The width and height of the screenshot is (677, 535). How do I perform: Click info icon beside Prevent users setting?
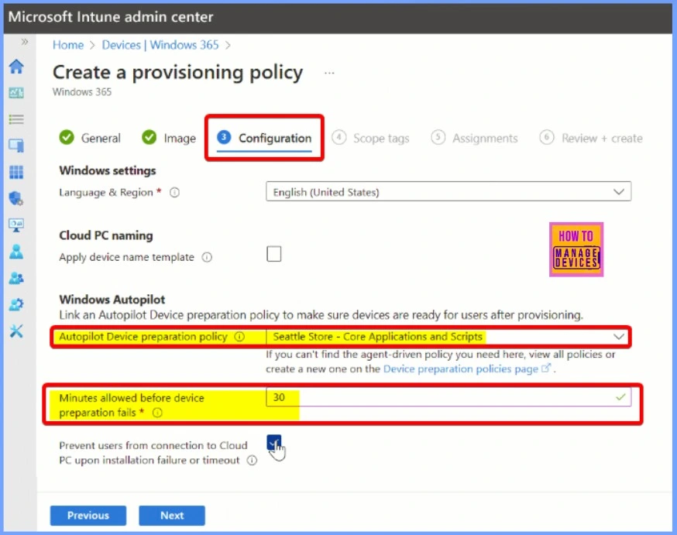coord(253,461)
